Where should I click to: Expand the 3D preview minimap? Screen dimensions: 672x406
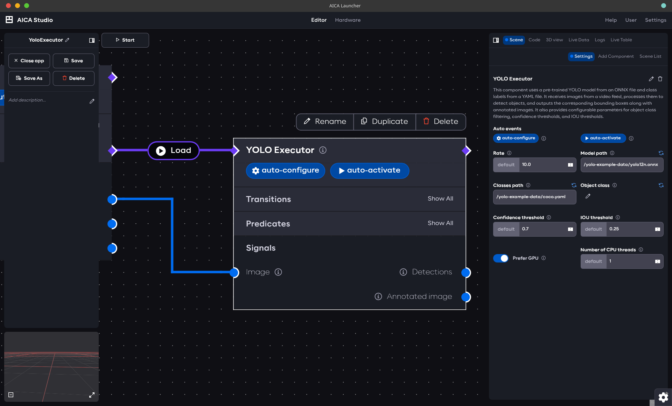92,395
